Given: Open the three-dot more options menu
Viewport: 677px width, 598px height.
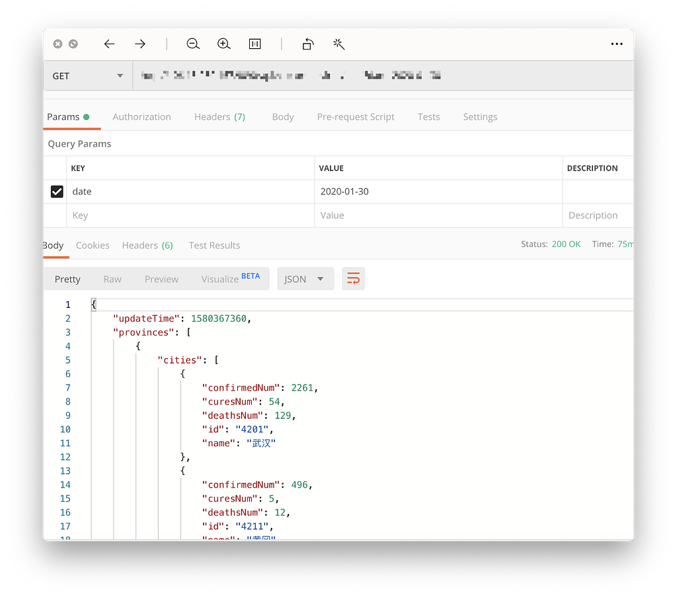Looking at the screenshot, I should click(617, 44).
